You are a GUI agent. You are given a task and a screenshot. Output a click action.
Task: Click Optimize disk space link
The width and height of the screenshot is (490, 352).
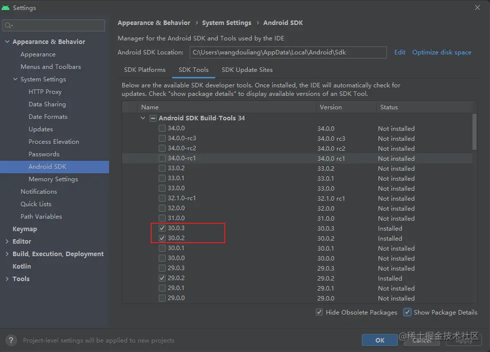pyautogui.click(x=441, y=52)
